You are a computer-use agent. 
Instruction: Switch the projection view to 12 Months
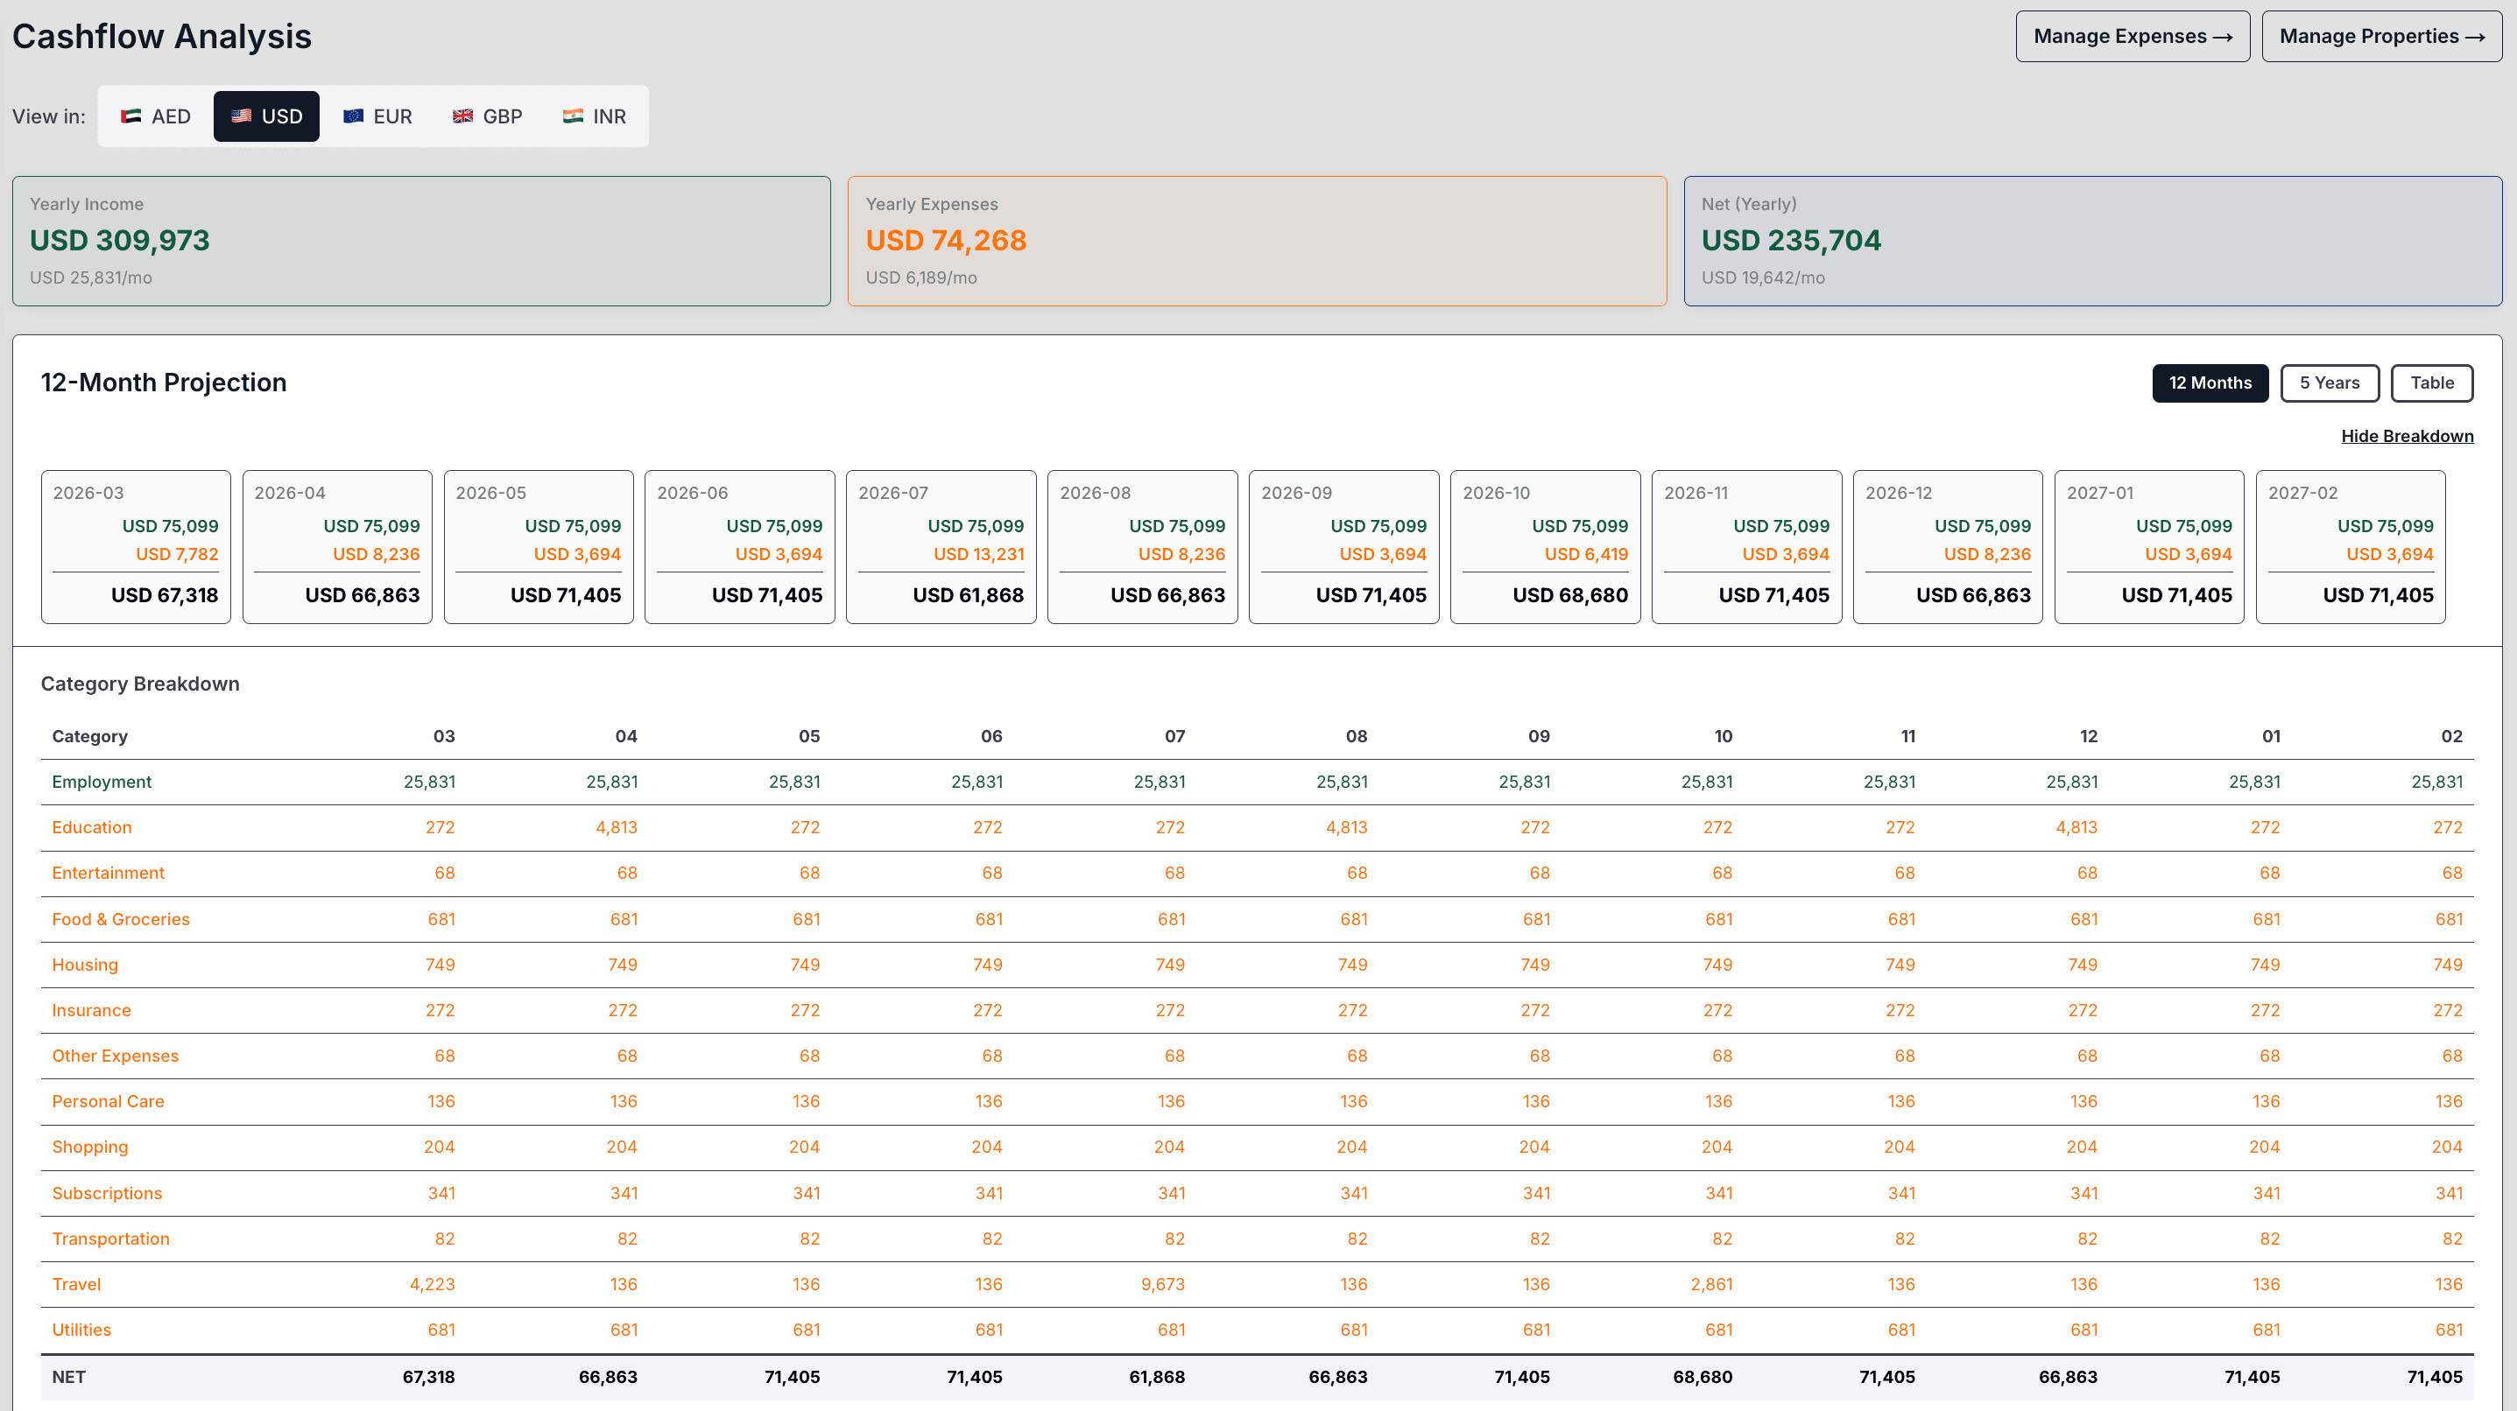point(2210,383)
